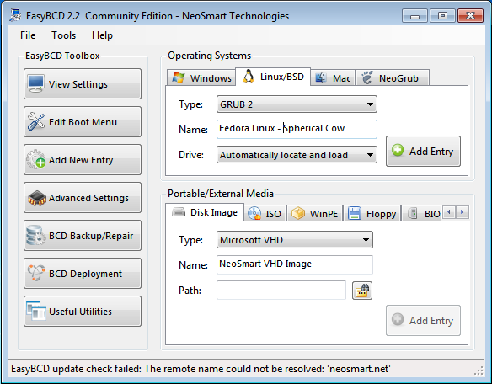The height and width of the screenshot is (384, 492).
Task: Click the floppy disk icon on Floppy tab
Action: pyautogui.click(x=354, y=214)
